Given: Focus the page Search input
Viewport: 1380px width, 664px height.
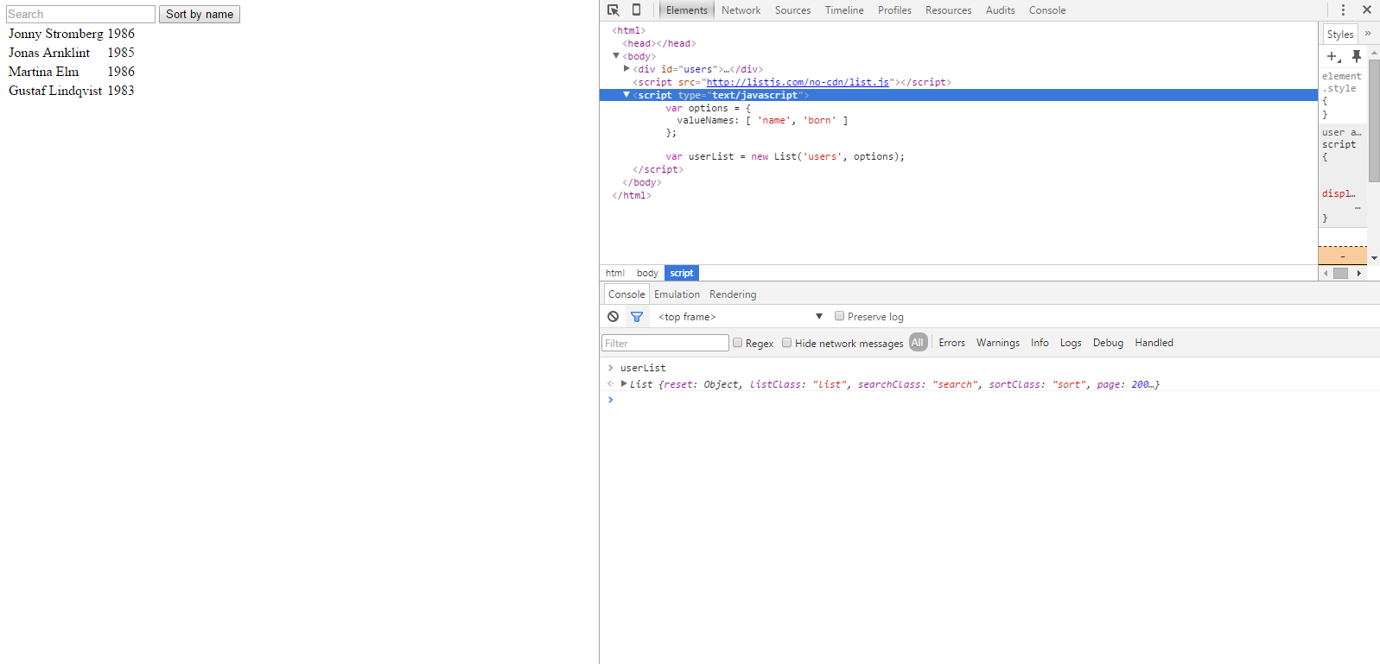Looking at the screenshot, I should (80, 15).
